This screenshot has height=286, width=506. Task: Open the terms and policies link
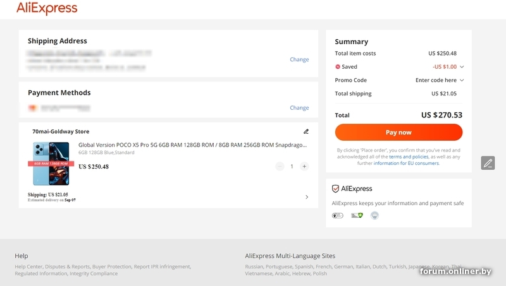[409, 157]
